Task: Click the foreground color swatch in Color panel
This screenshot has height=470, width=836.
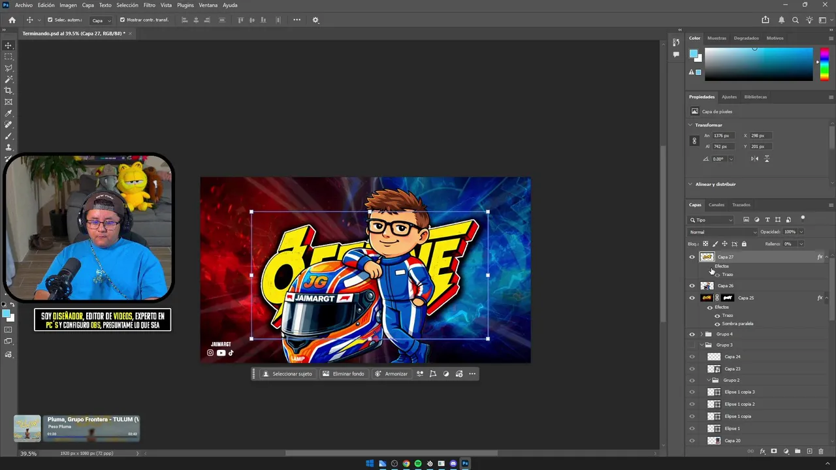Action: click(693, 54)
